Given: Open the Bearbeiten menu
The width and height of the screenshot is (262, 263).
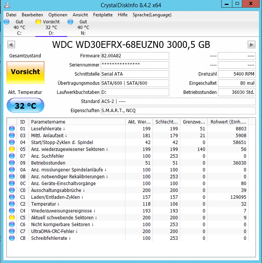Looking at the screenshot, I should click(x=32, y=15).
